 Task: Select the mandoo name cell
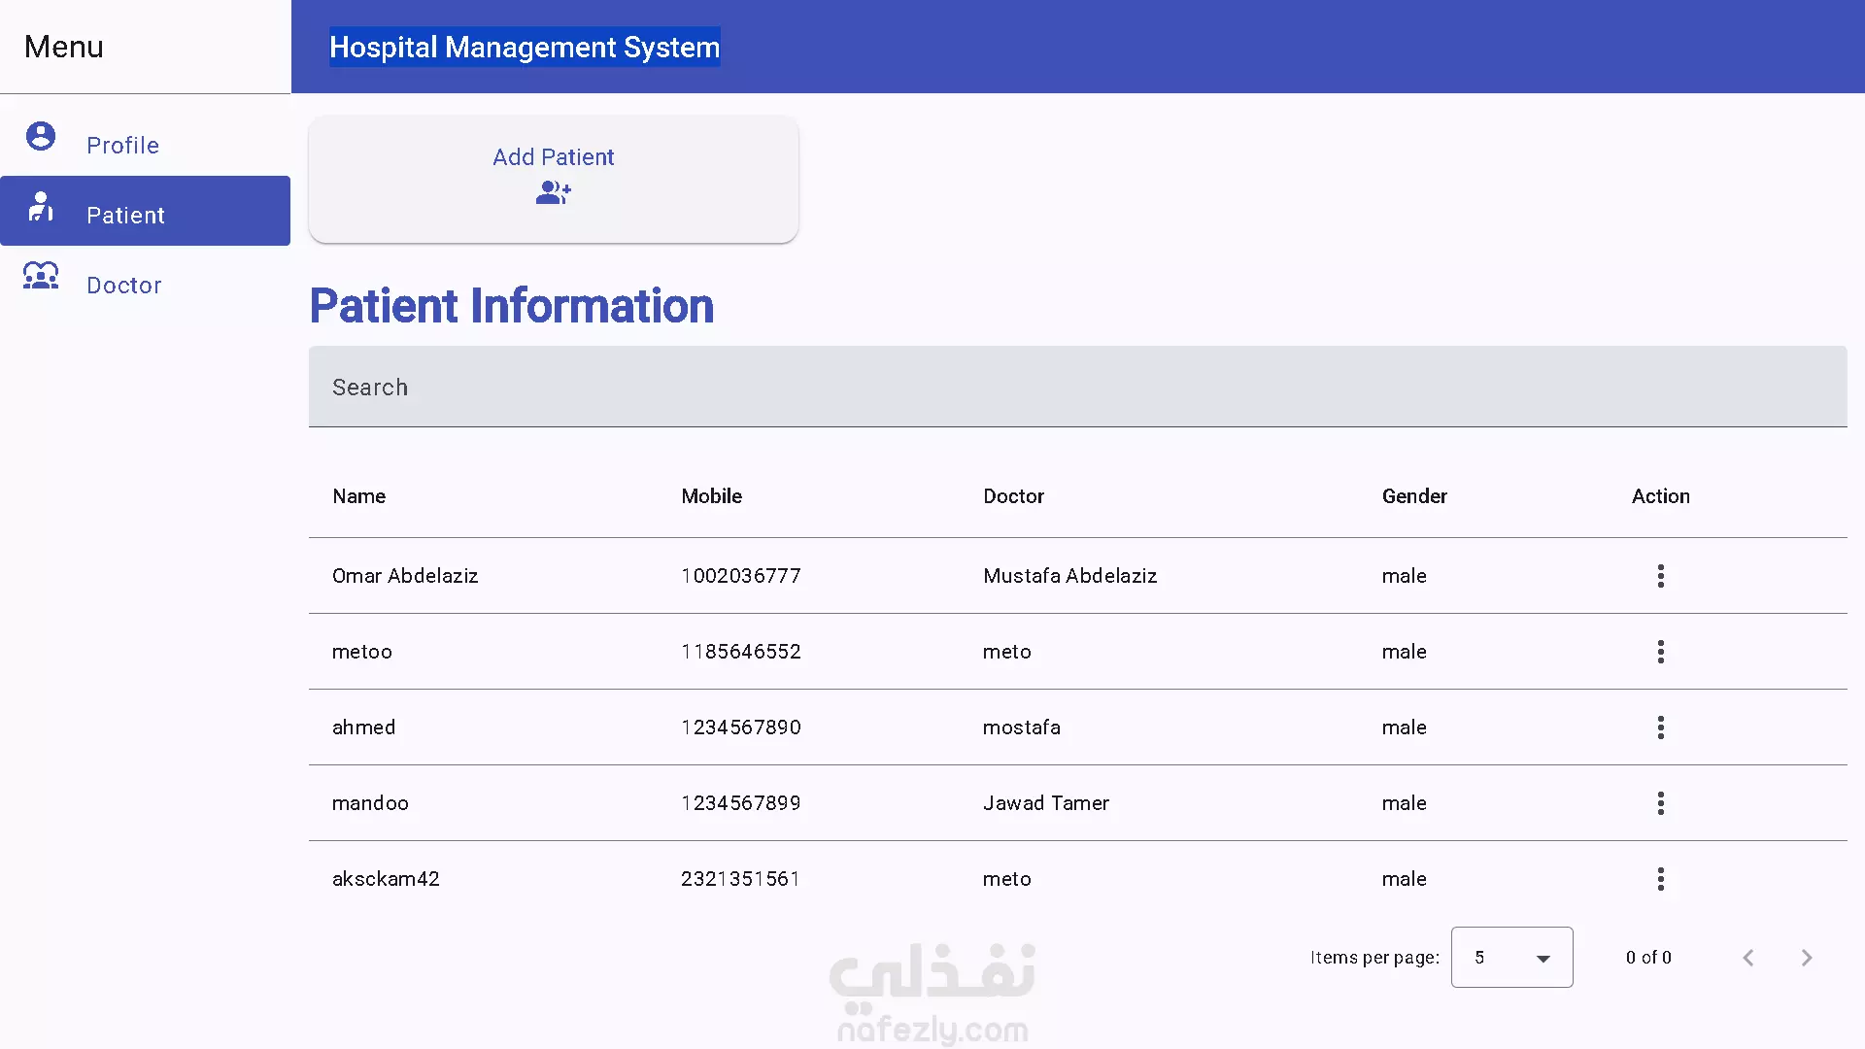click(x=371, y=803)
